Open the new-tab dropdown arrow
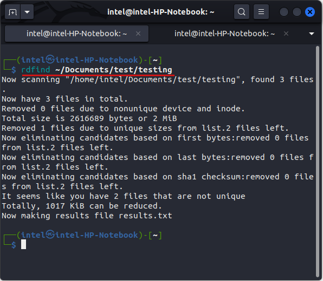323x281 pixels. [x=27, y=12]
